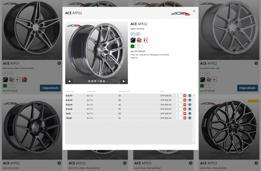Screen dimensions: 261x171
Task: Add the 10x20 CHF 665.00 row via plus
Action: (190, 118)
